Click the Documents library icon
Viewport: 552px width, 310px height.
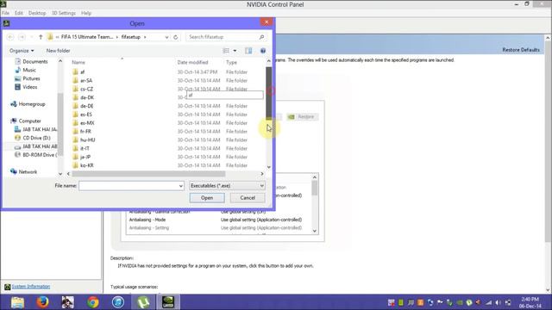17,61
